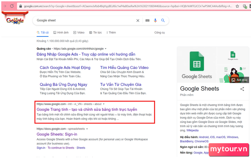Open Quảng Bá Ứng Dụng Ngay link
This screenshot has width=251, height=159.
point(63,85)
